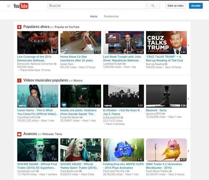Visit the Flicks And The City 2 channel
209x180 pixels.
click(x=114, y=171)
